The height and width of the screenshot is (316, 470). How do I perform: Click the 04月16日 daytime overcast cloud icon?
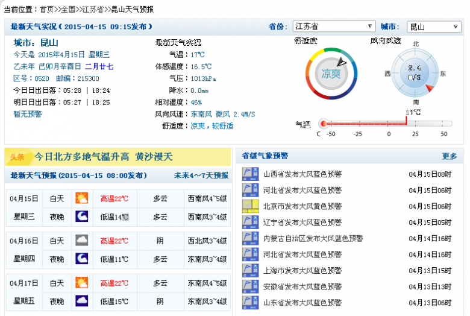(x=82, y=241)
